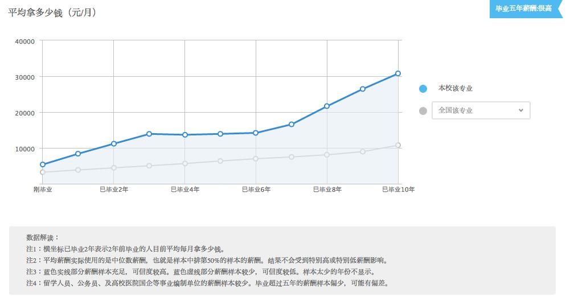Select the blue data point at 已毕业8年
566x301 pixels.
[327, 106]
